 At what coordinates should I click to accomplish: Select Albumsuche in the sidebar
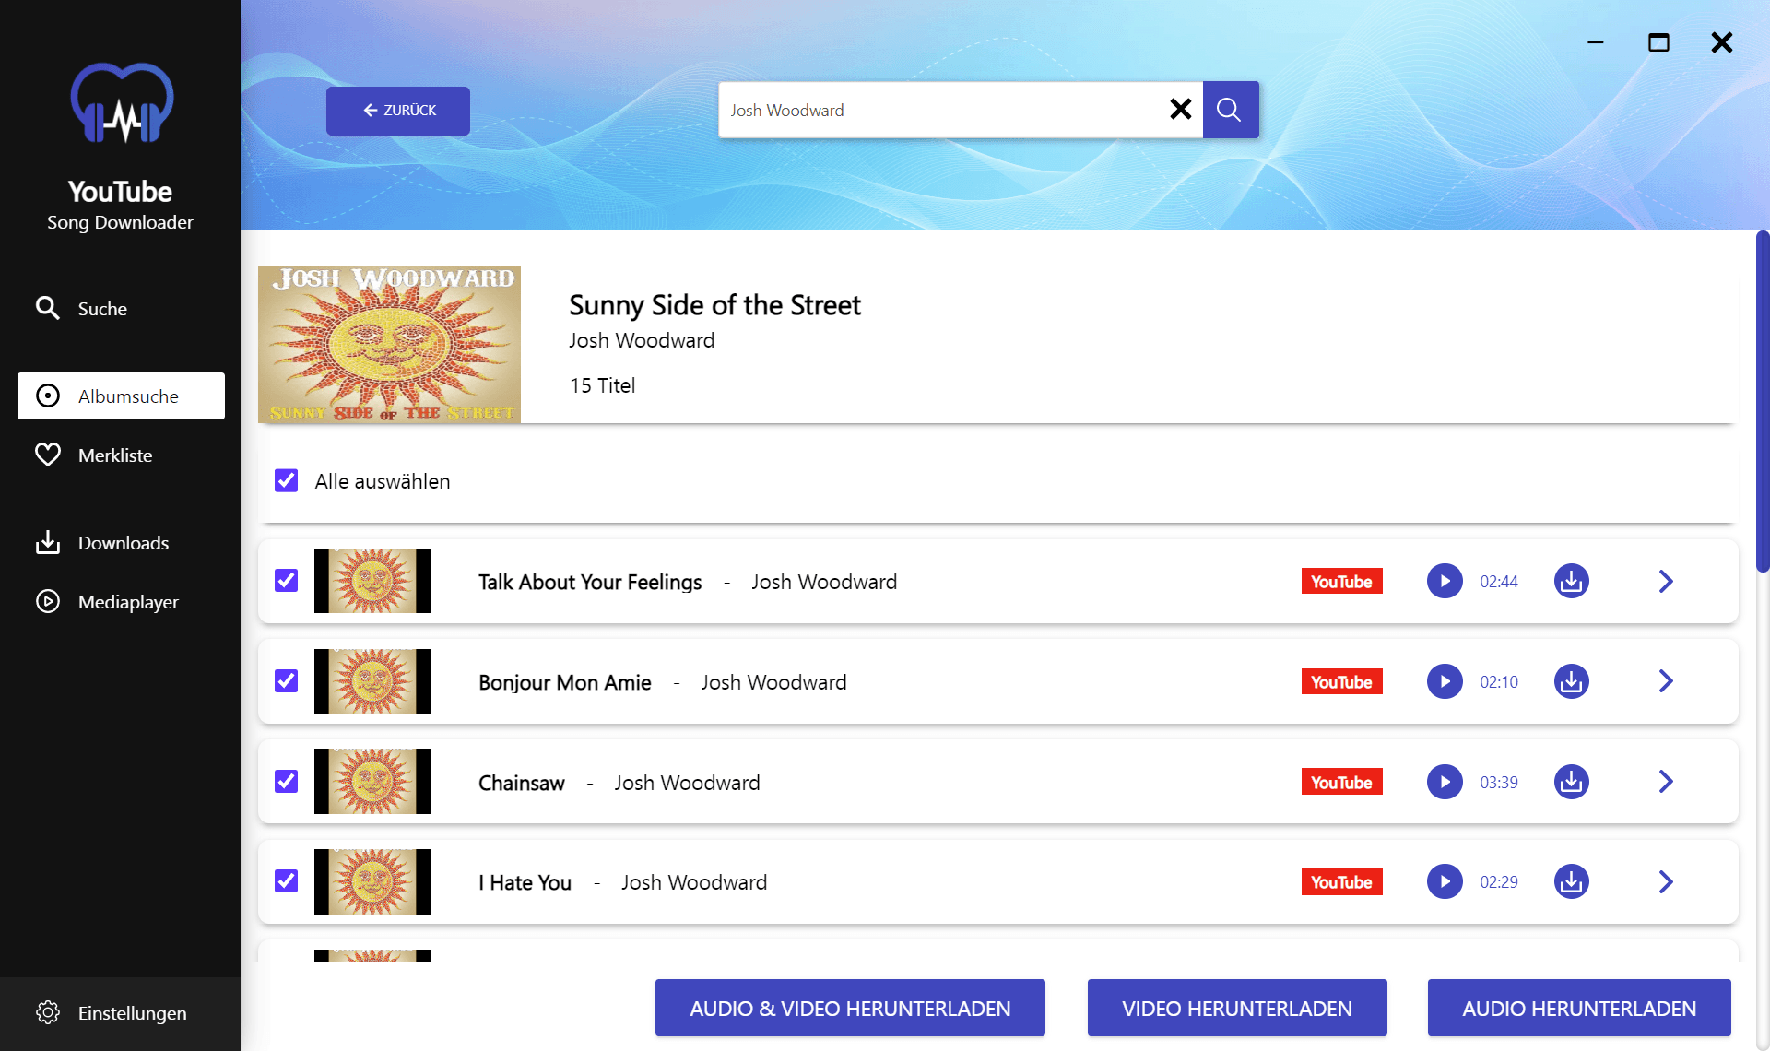click(x=121, y=396)
